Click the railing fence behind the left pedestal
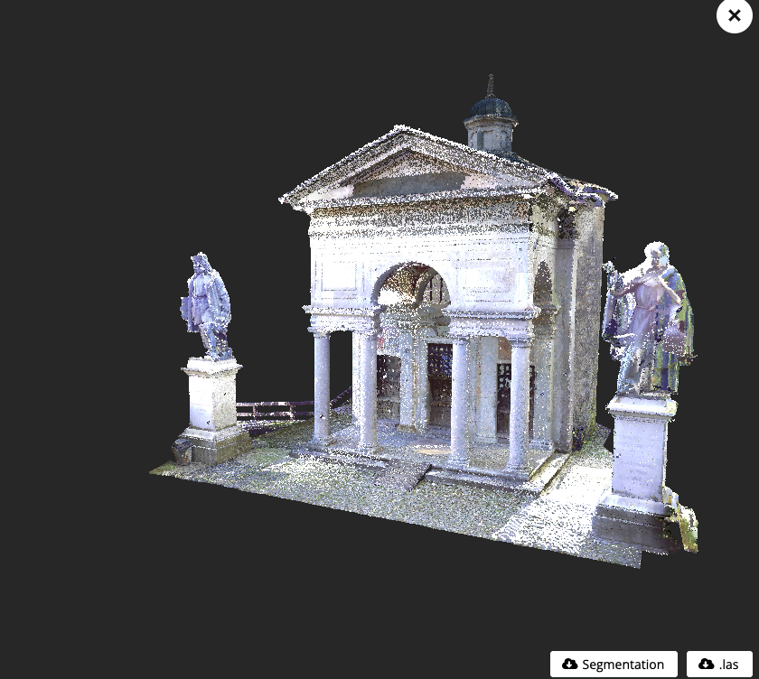Screen dimensions: 759x679 tap(271, 410)
